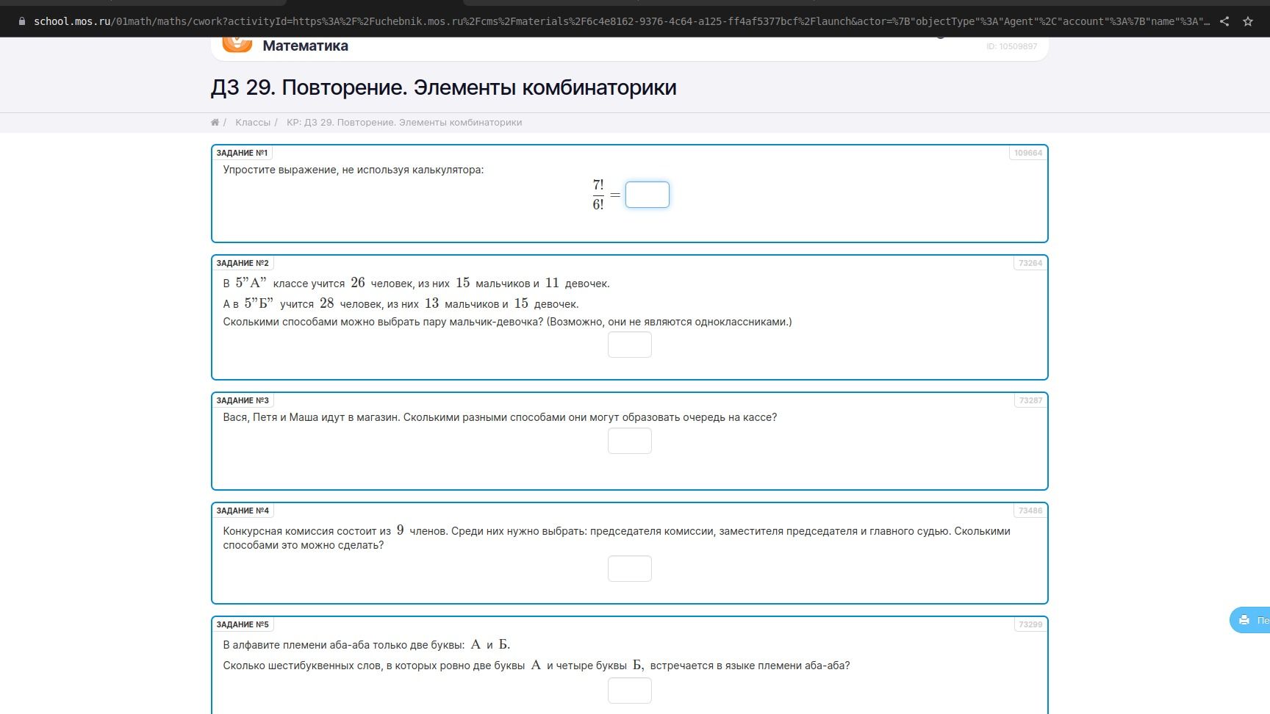The image size is (1270, 714).
Task: Click the ЗАДАНИЕ №4 label
Action: pos(243,511)
